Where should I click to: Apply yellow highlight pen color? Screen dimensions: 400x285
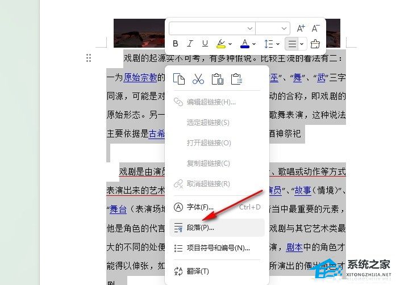click(x=221, y=44)
